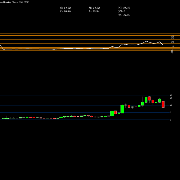Screen dimensions: 180x180
Task: Click the '12' price axis label
Action: coord(171,105)
